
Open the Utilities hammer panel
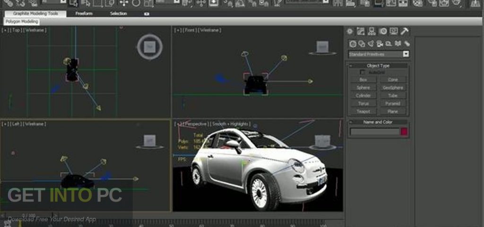coord(405,32)
